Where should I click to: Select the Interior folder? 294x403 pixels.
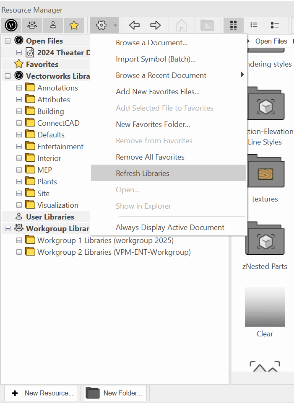click(x=49, y=158)
